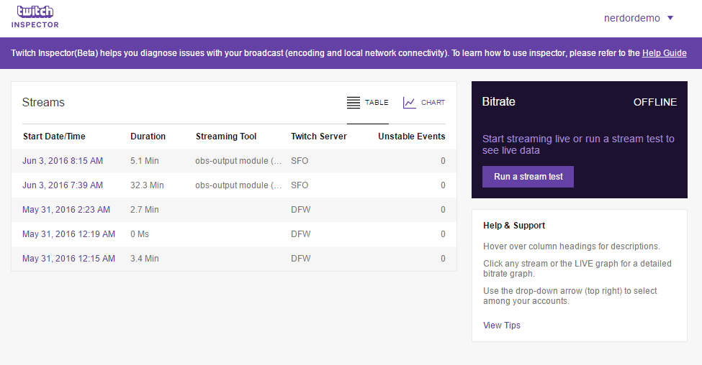Select the table view list icon

[x=354, y=103]
